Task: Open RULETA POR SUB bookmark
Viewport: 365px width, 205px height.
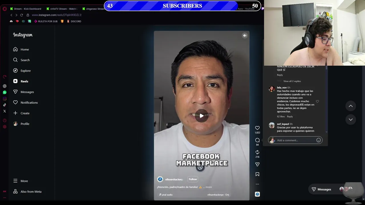Action: [x=46, y=21]
